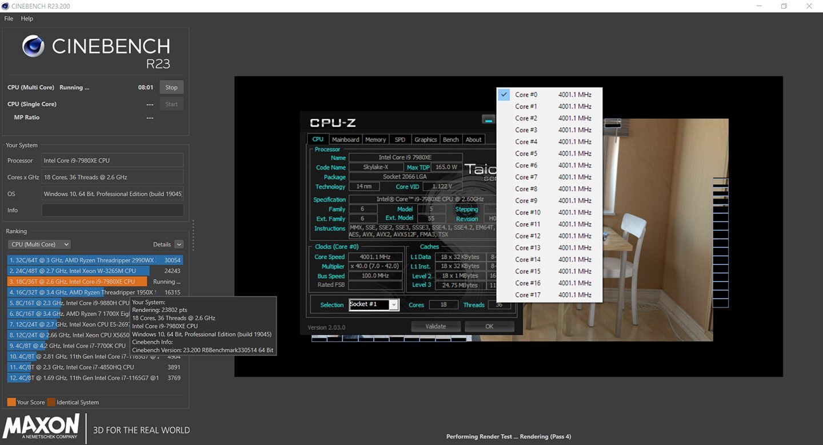Restore down the Cinebench window
The height and width of the screenshot is (445, 823).
click(x=784, y=6)
